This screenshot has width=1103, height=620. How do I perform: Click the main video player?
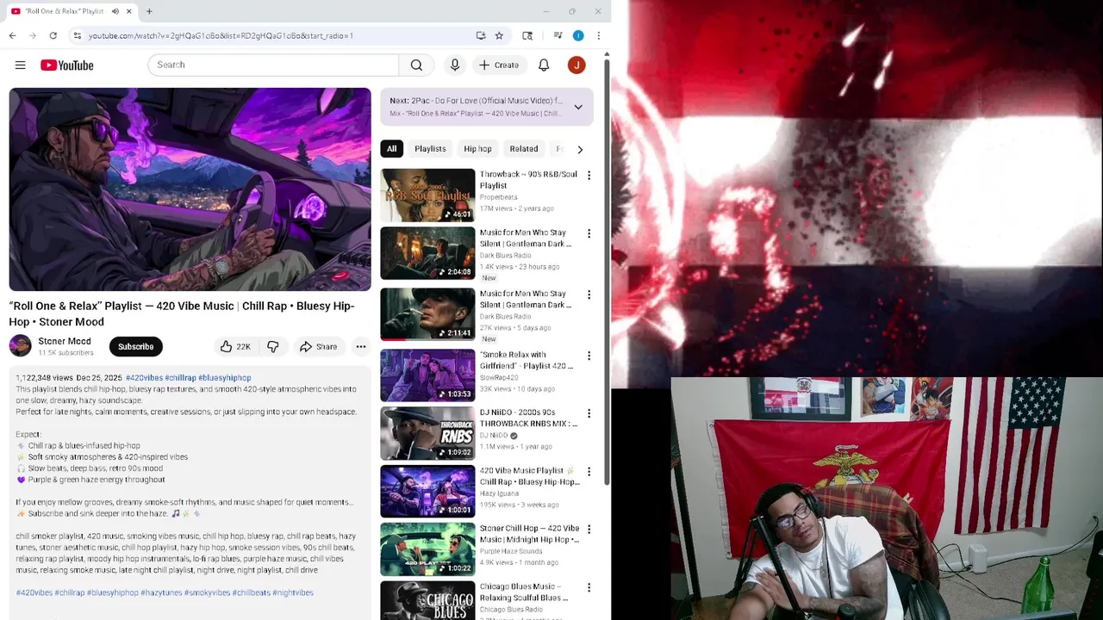tap(190, 189)
